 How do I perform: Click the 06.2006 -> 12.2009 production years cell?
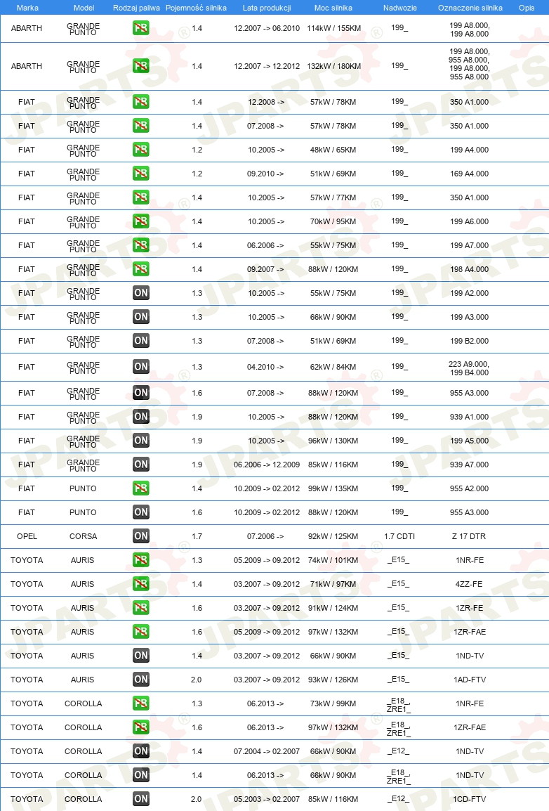coord(267,465)
